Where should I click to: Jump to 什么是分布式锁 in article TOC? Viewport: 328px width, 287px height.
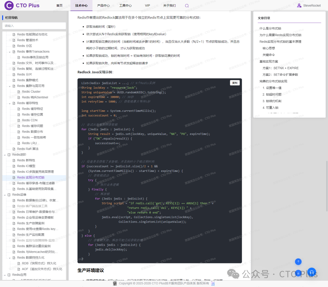(270, 29)
